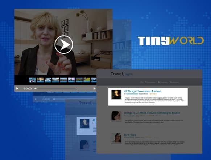Mute audio with the speaker icon
Screen dimensions: 211x160
tap(95, 89)
